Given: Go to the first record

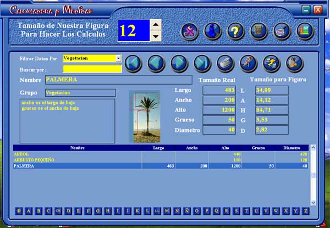Looking at the screenshot, I should point(134,64).
